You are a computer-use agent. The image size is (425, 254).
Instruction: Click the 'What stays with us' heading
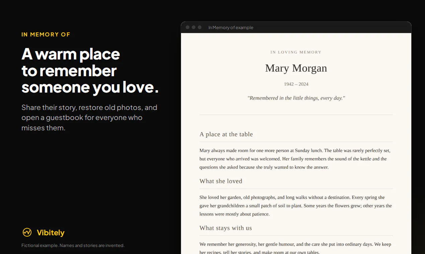226,228
